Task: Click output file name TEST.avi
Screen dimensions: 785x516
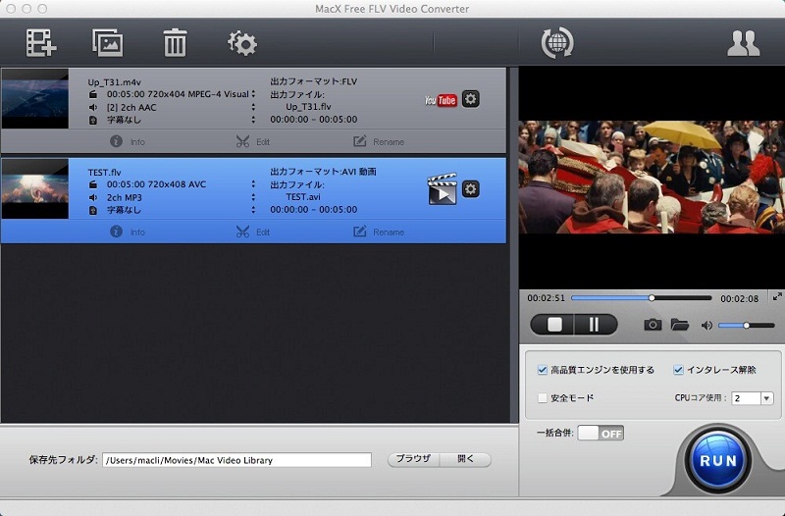Action: (303, 197)
